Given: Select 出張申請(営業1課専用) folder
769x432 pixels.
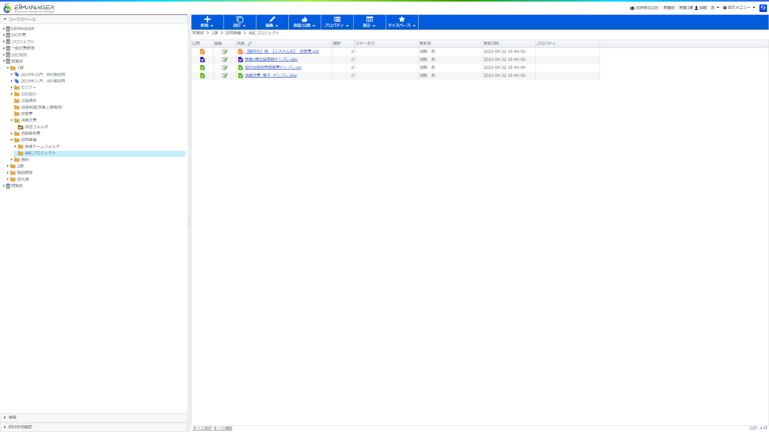Looking at the screenshot, I should coord(42,107).
